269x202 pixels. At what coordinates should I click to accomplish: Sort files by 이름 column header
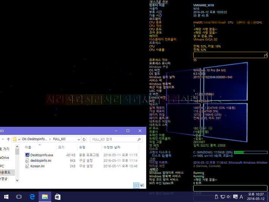click(x=28, y=147)
